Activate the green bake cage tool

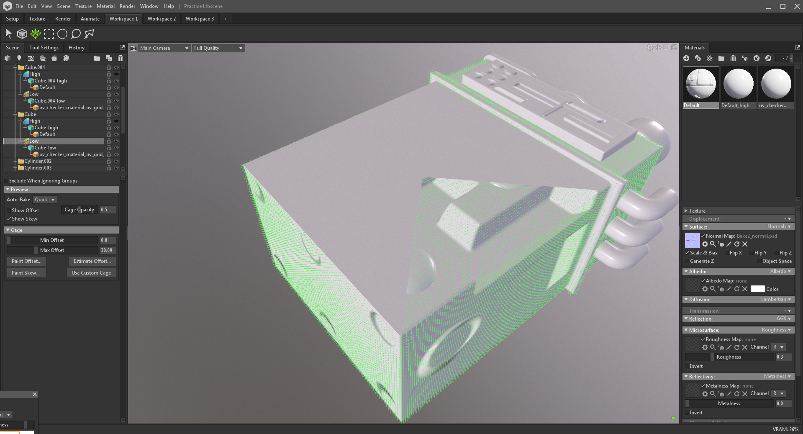[x=36, y=34]
